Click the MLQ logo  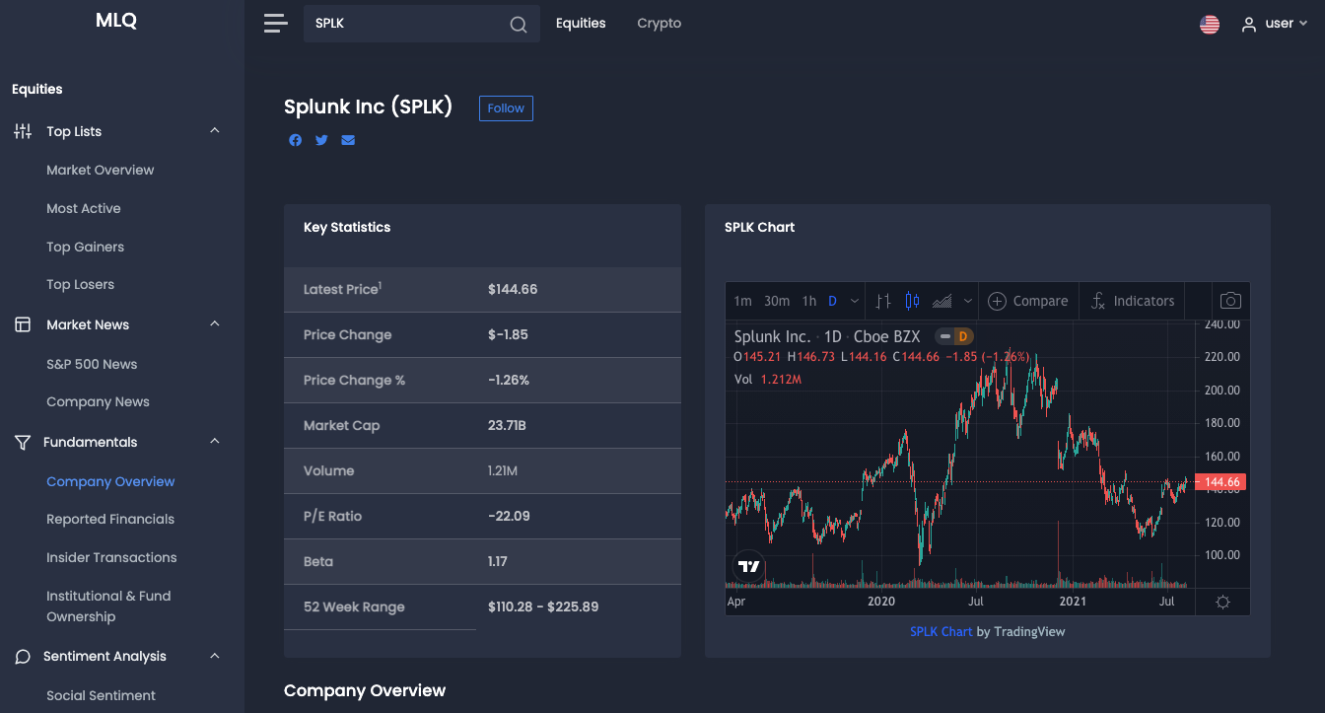116,21
